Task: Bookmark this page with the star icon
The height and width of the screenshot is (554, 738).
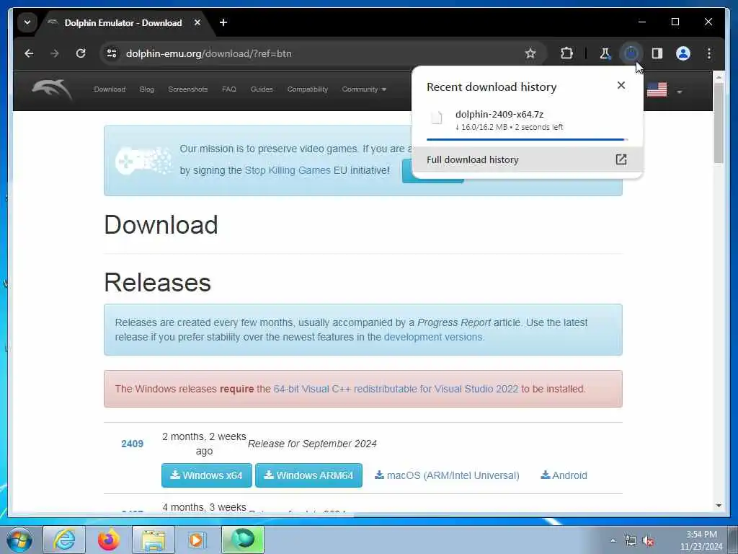Action: pos(530,53)
